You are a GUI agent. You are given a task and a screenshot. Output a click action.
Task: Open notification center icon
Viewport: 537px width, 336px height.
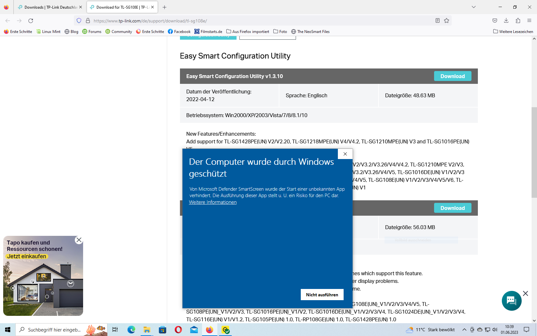pos(526,330)
